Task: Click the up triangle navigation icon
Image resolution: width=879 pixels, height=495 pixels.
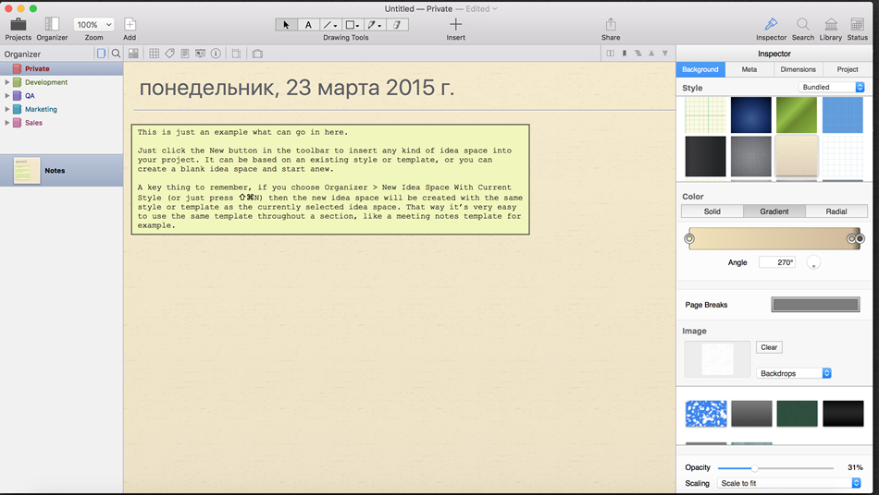Action: [x=651, y=54]
